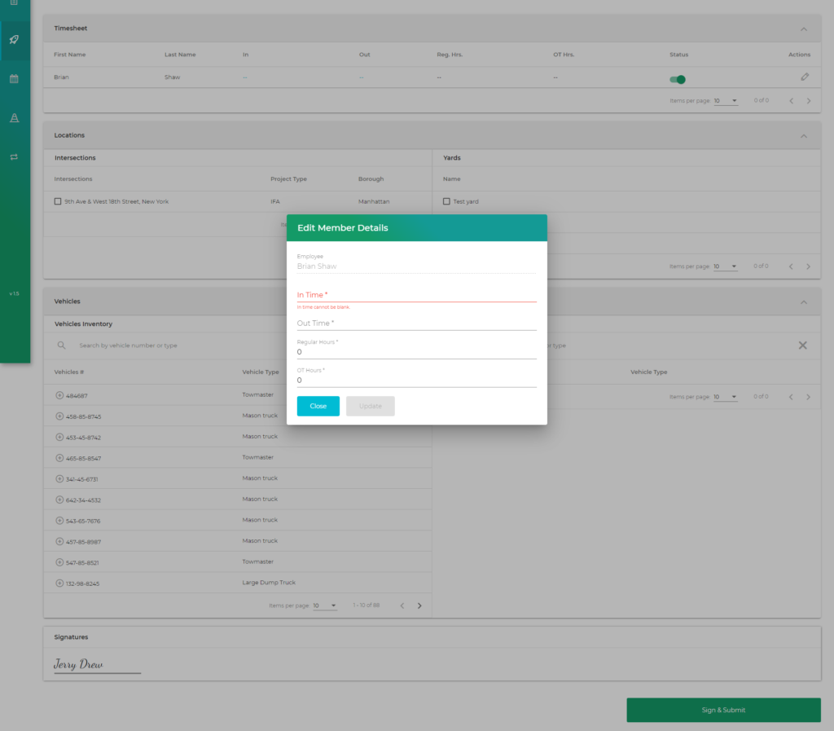This screenshot has width=834, height=731.
Task: Close the Edit Member Details dialog
Action: 318,406
